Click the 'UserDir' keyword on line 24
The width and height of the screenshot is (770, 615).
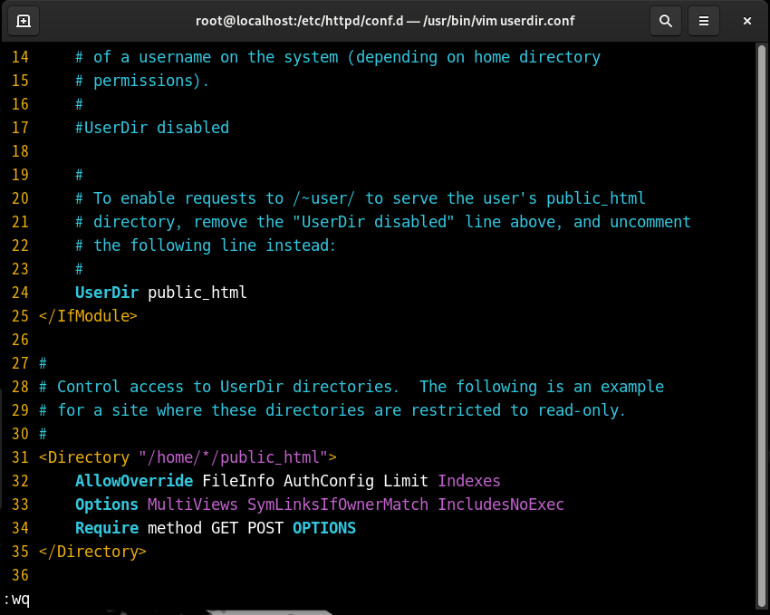[x=107, y=293]
